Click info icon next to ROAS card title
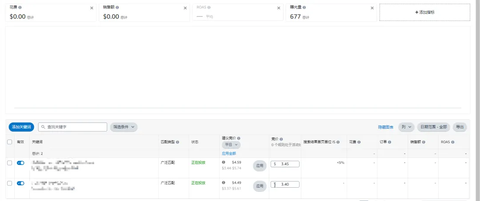This screenshot has width=480, height=201. click(x=209, y=8)
